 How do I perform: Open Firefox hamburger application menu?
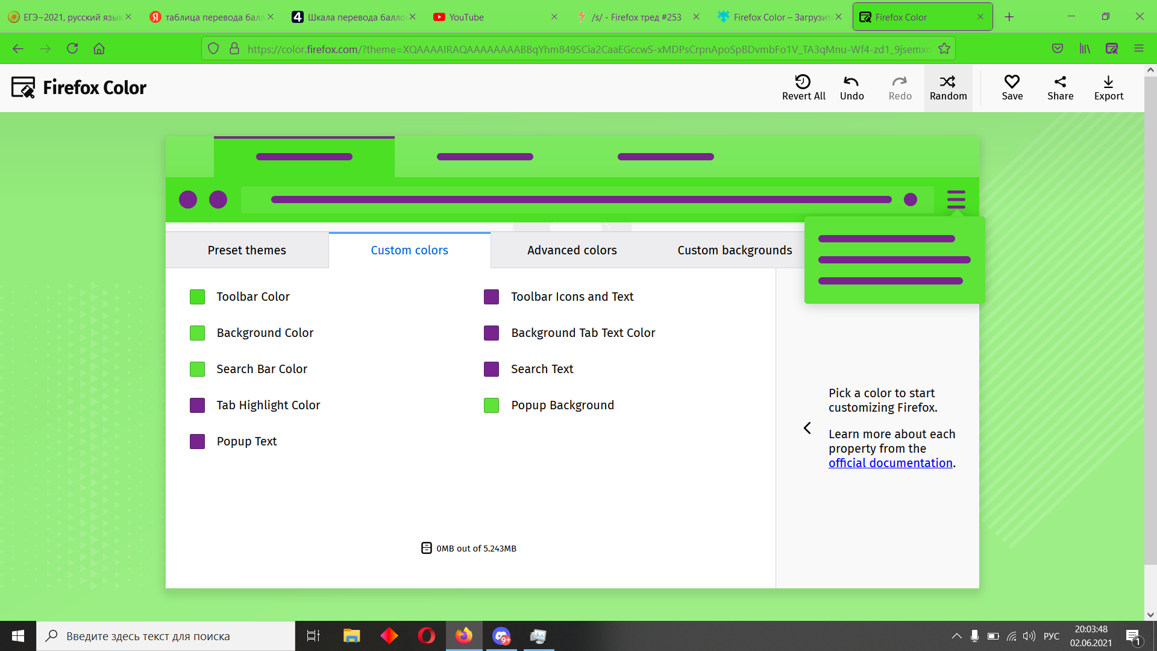(1138, 49)
